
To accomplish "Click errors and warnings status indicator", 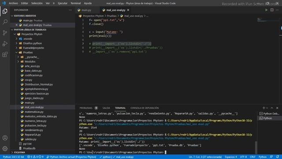I will point(35,157).
